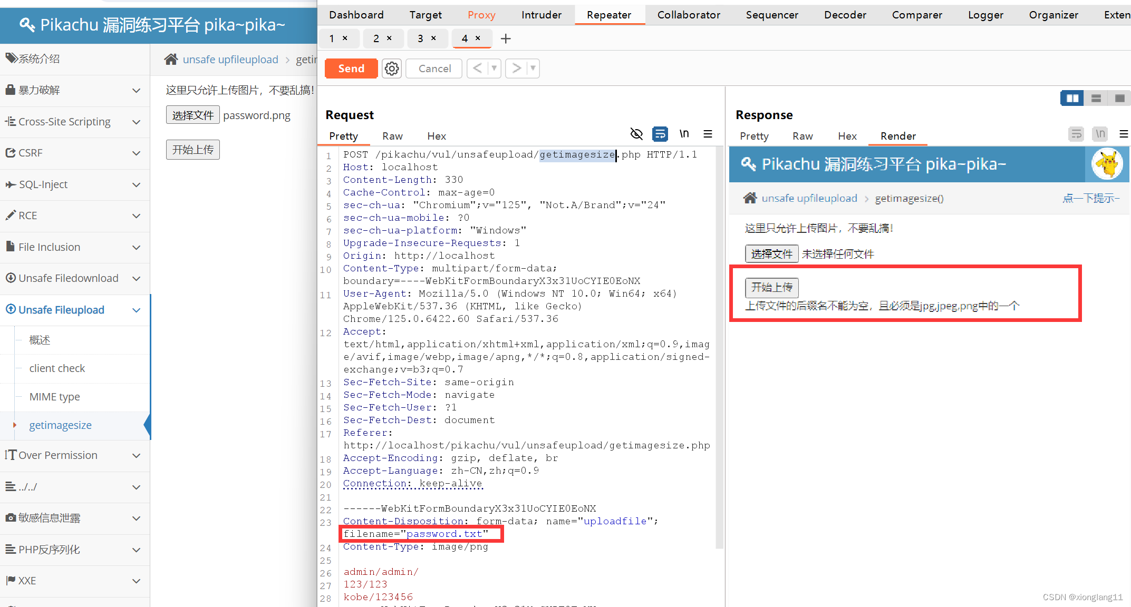Add a new Repeater tab with plus

coord(505,38)
